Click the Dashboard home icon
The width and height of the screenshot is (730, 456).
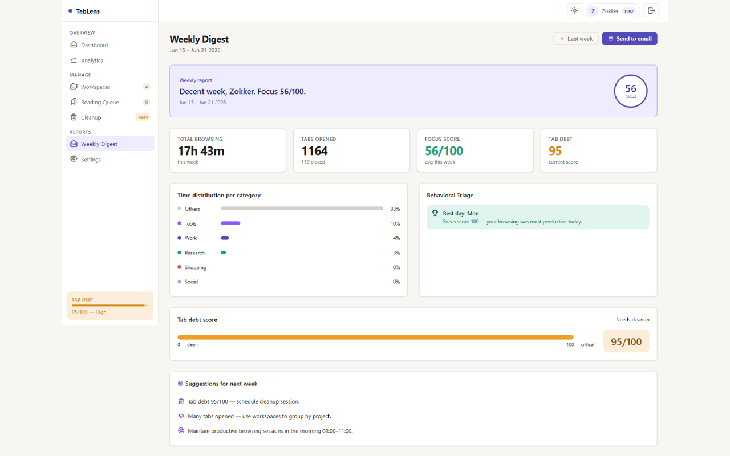point(74,45)
